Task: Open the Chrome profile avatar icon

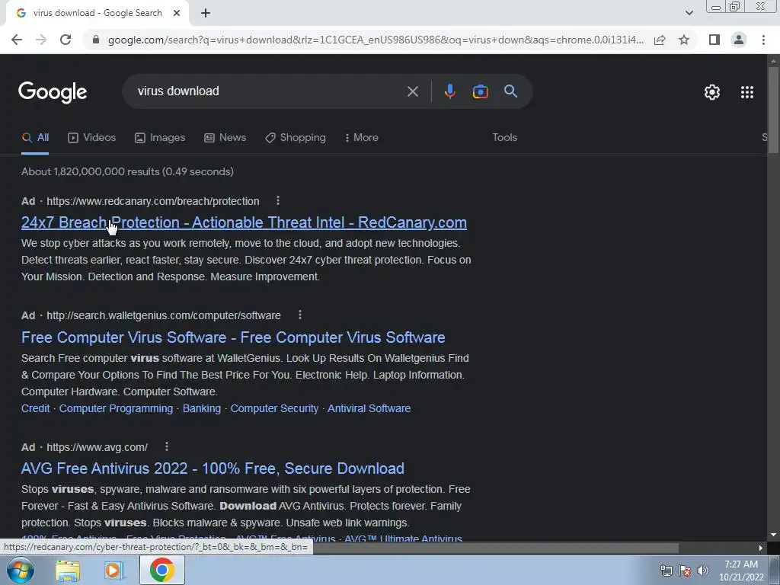Action: (739, 40)
